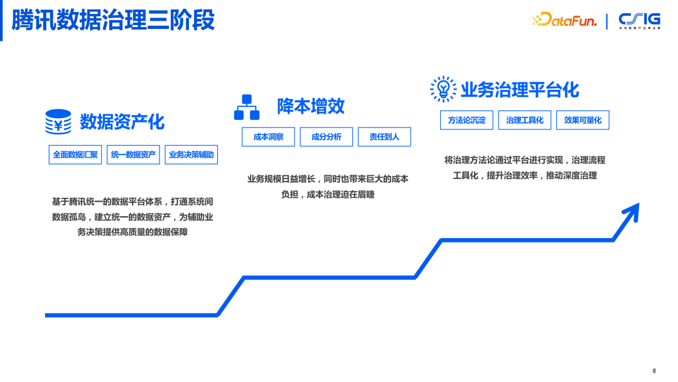
Task: Click the paragraph starting 业务规模日益增长
Action: [328, 187]
